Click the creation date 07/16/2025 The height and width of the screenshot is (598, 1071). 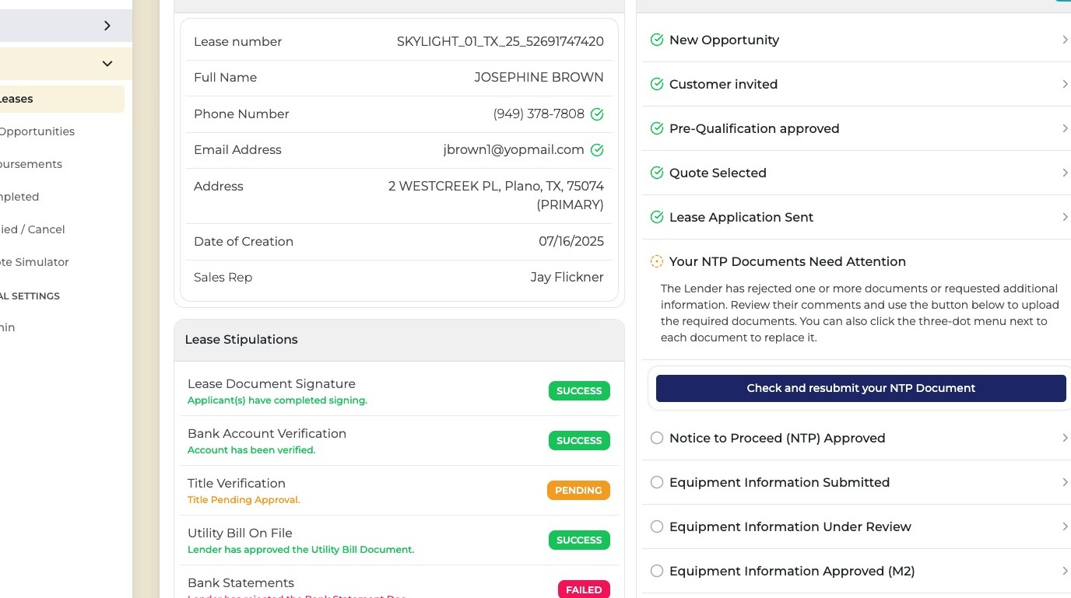click(x=571, y=242)
